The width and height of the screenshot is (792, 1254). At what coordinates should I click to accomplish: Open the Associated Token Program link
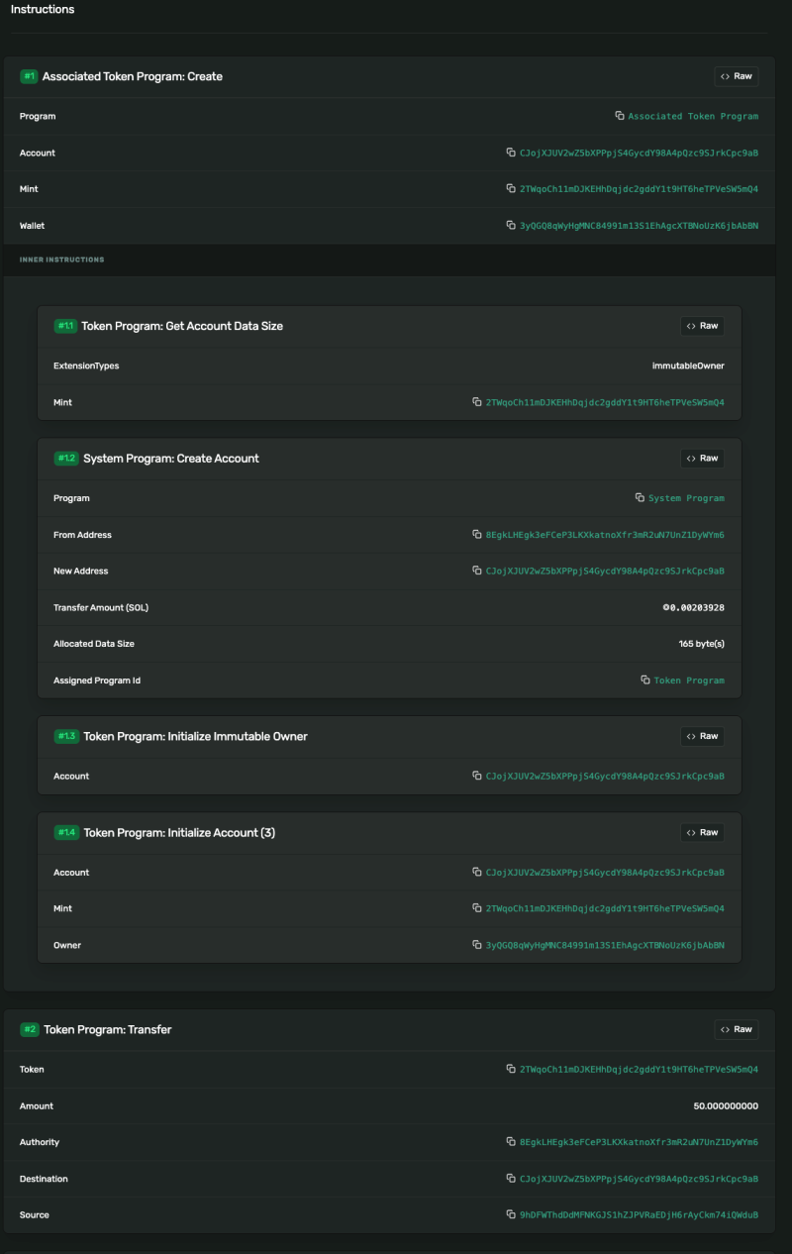(x=693, y=116)
